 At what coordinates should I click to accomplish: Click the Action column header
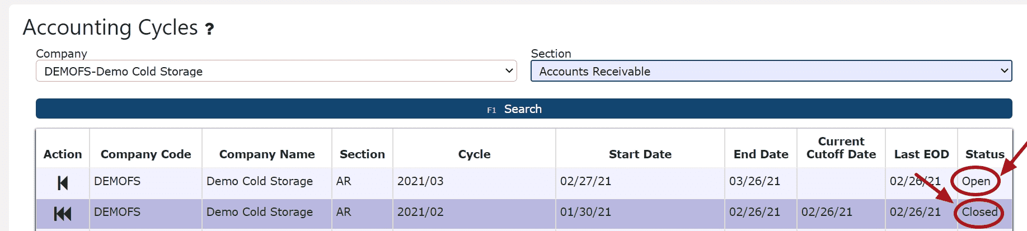[63, 154]
